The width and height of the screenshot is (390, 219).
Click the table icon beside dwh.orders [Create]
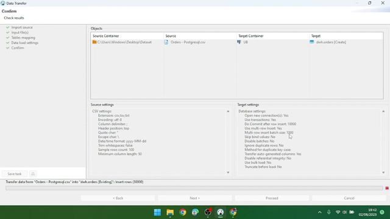click(x=312, y=42)
